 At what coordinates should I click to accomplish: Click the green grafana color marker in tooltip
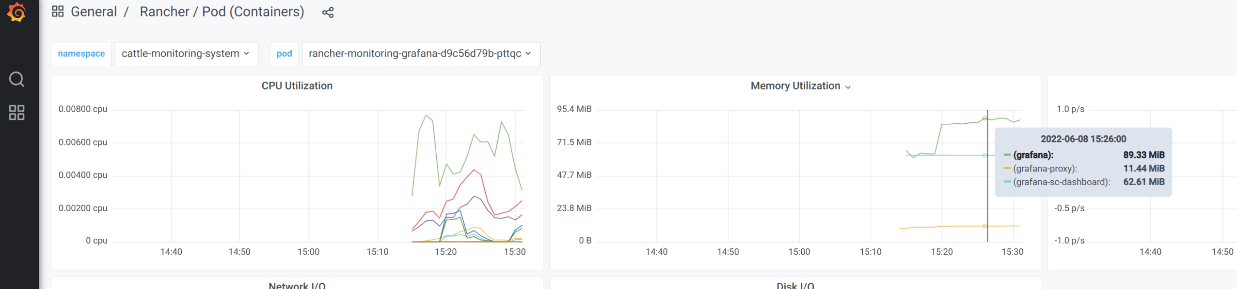(1007, 155)
